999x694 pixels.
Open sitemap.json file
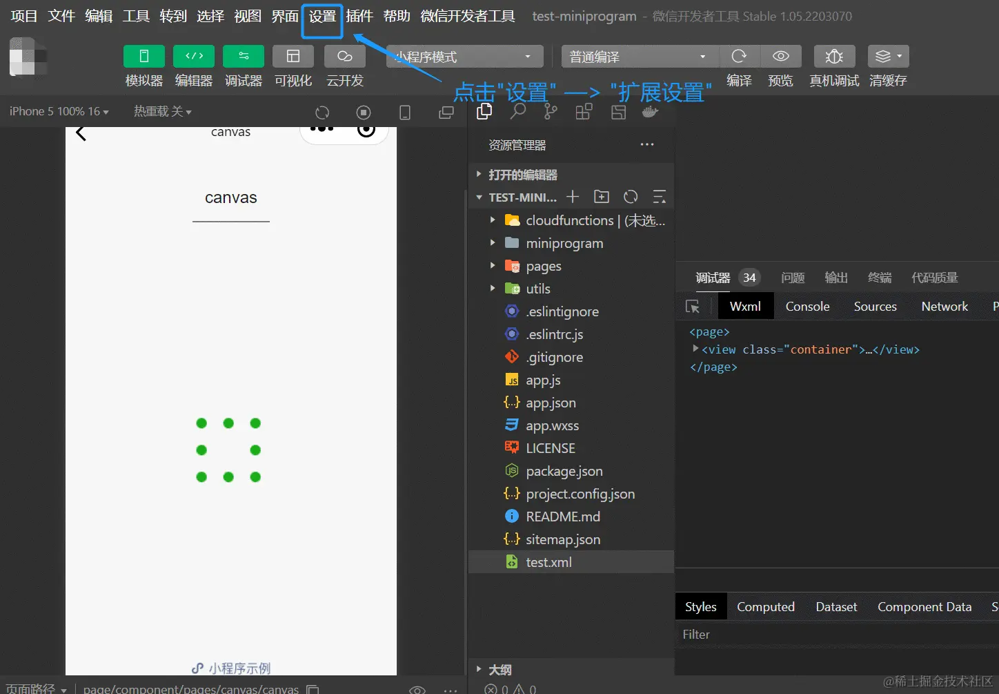pos(571,539)
